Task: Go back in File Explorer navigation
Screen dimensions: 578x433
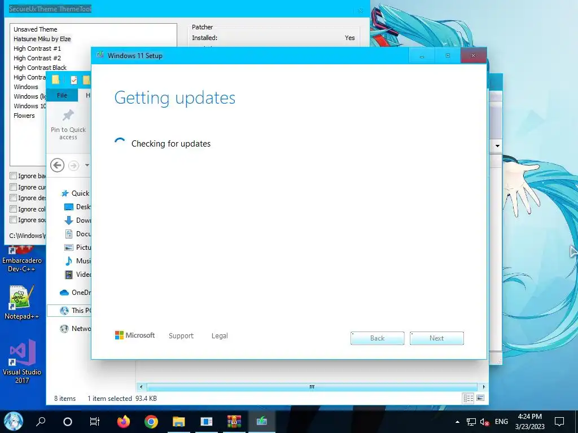Action: (x=57, y=165)
